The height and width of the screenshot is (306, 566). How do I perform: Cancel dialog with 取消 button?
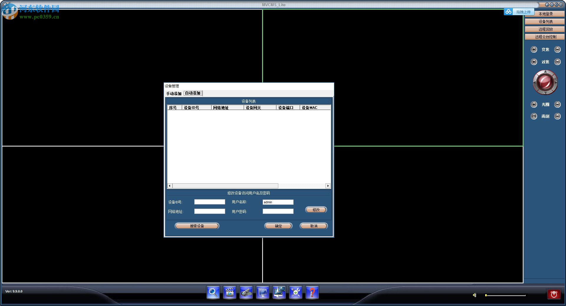tap(314, 226)
